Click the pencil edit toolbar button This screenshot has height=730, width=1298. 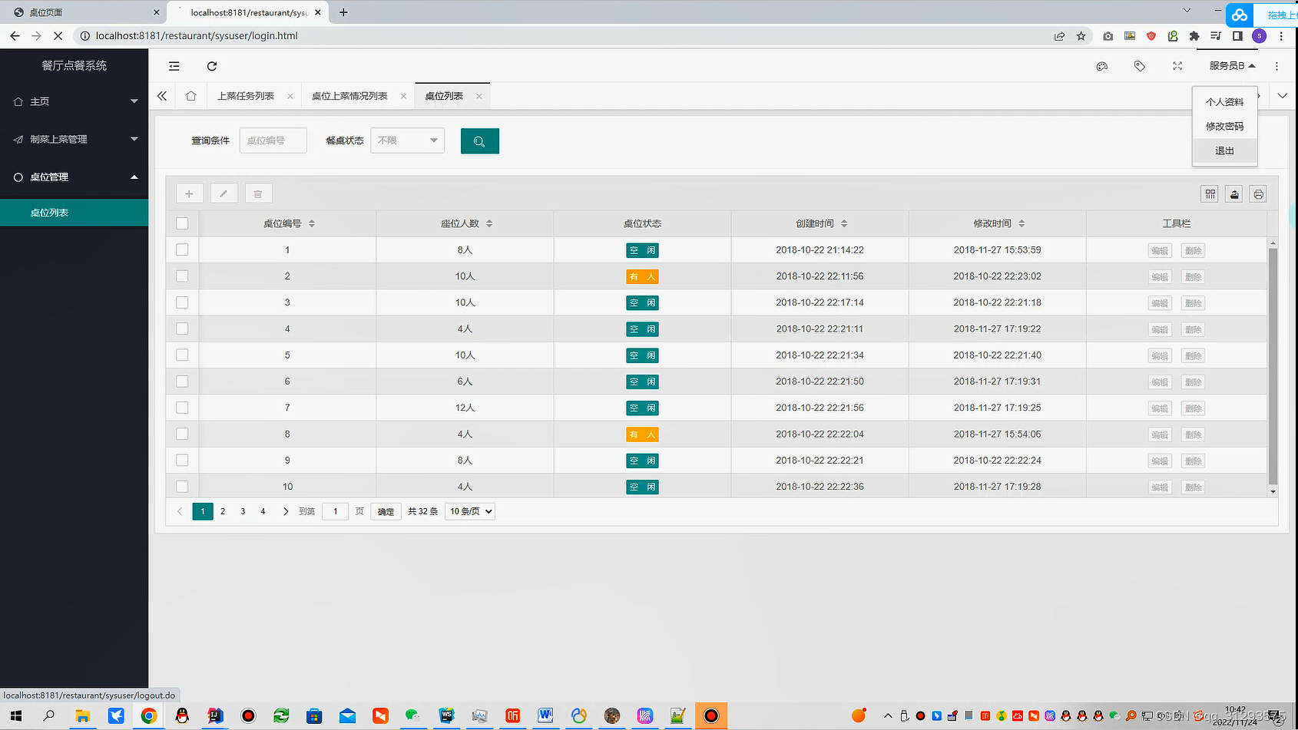tap(224, 193)
